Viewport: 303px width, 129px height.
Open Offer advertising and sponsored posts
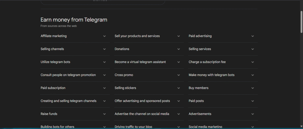click(x=142, y=101)
